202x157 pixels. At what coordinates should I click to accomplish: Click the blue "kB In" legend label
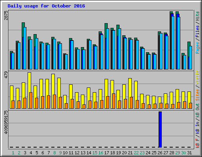198,128
